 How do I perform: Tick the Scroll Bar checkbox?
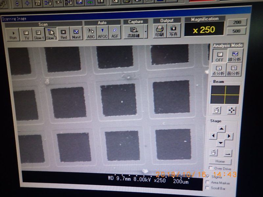click(207, 188)
